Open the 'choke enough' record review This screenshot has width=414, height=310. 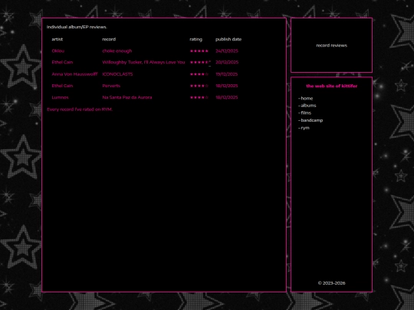tap(117, 51)
